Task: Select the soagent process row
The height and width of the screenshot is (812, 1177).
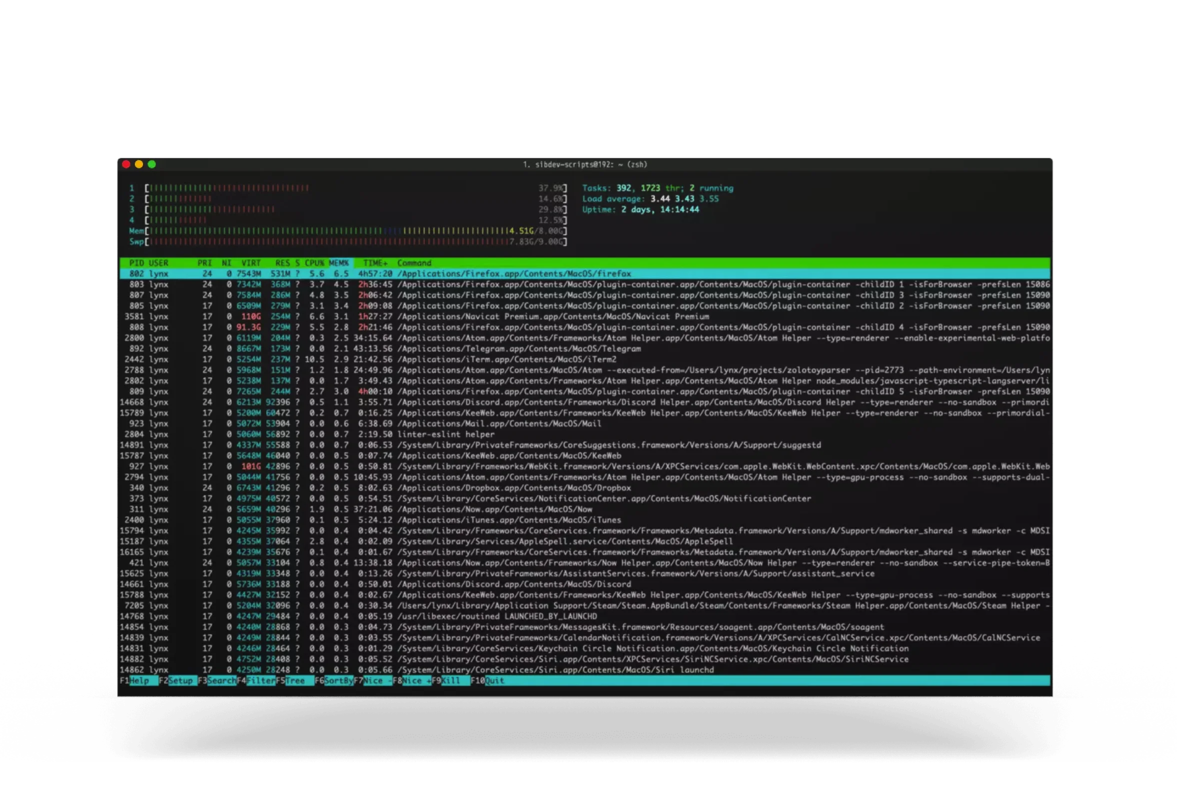Action: (x=585, y=627)
